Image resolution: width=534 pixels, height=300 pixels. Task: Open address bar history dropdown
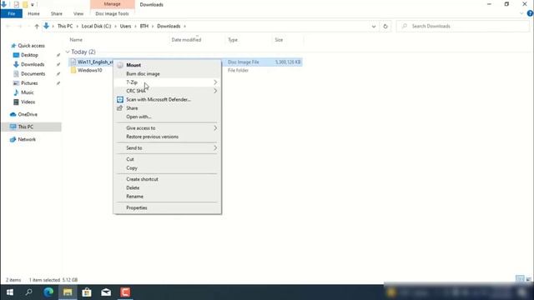coord(374,26)
